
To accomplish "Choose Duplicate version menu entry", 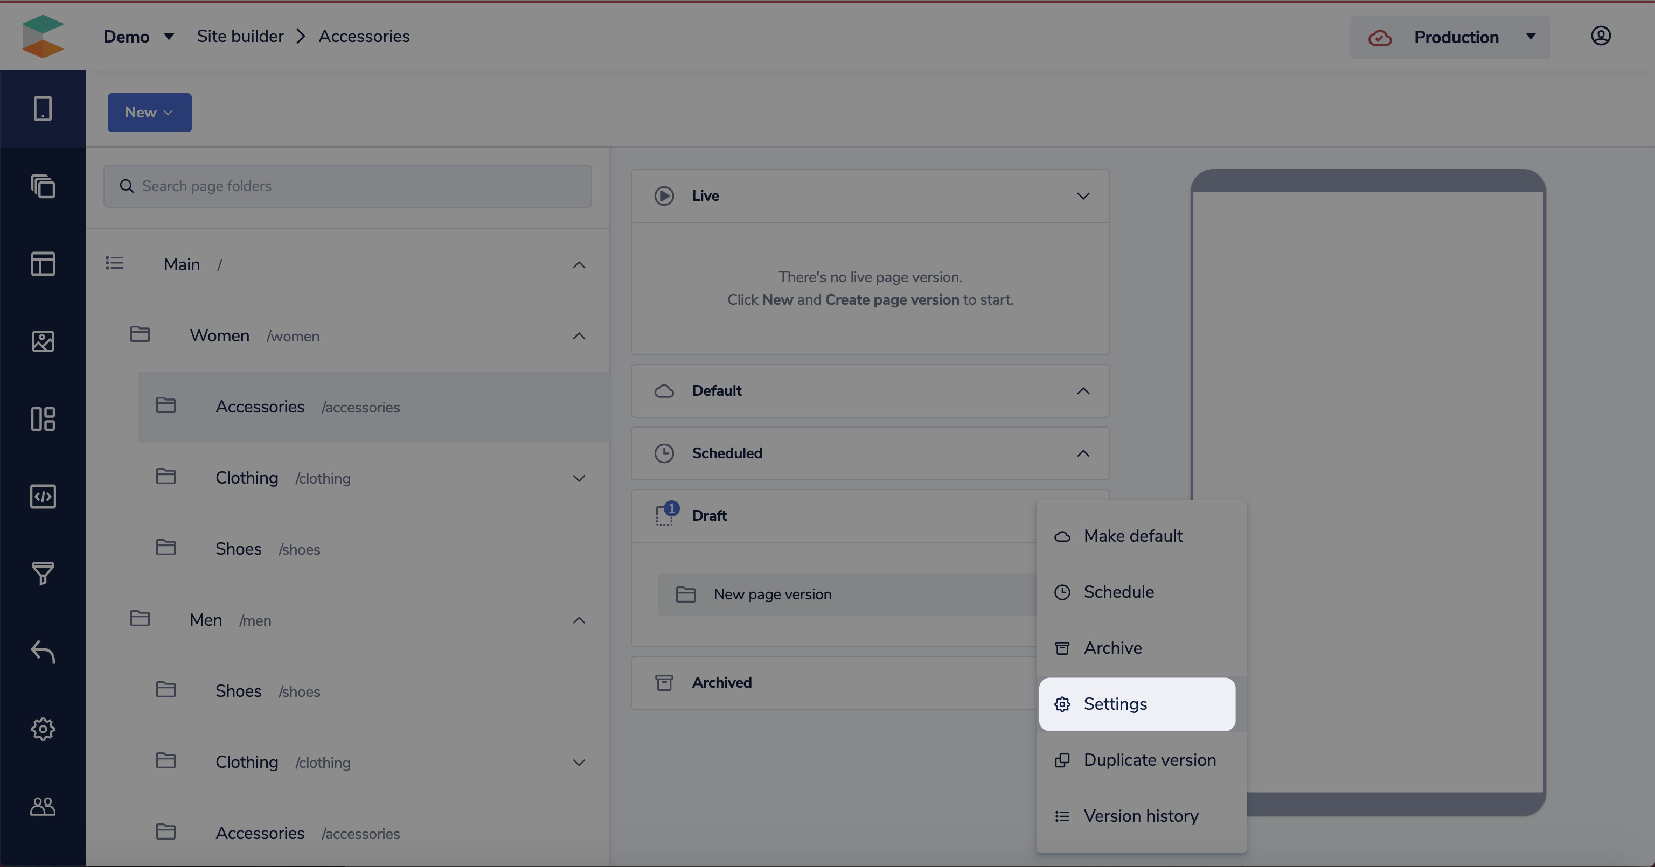I will pyautogui.click(x=1149, y=760).
